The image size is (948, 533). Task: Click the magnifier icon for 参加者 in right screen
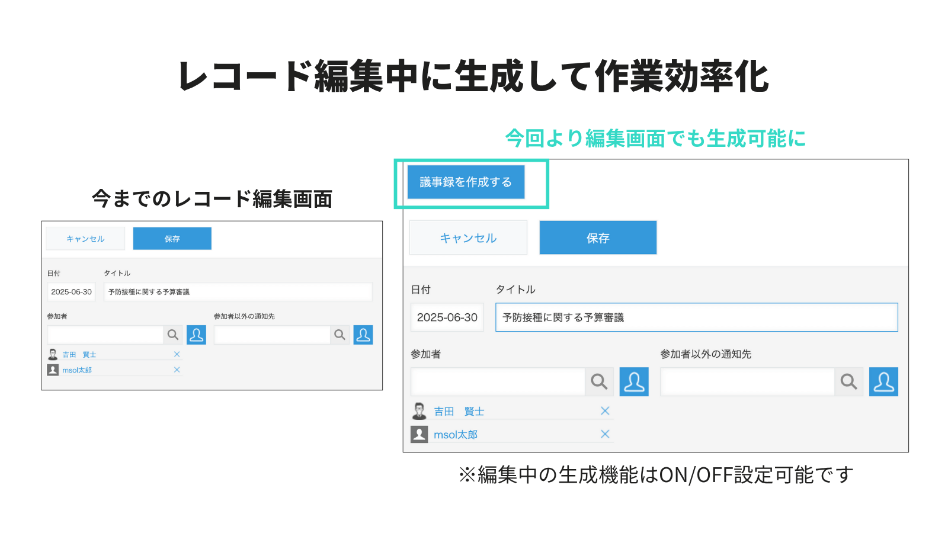[599, 382]
